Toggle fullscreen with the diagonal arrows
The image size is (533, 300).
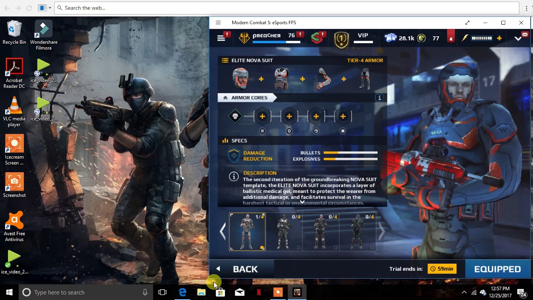467,22
